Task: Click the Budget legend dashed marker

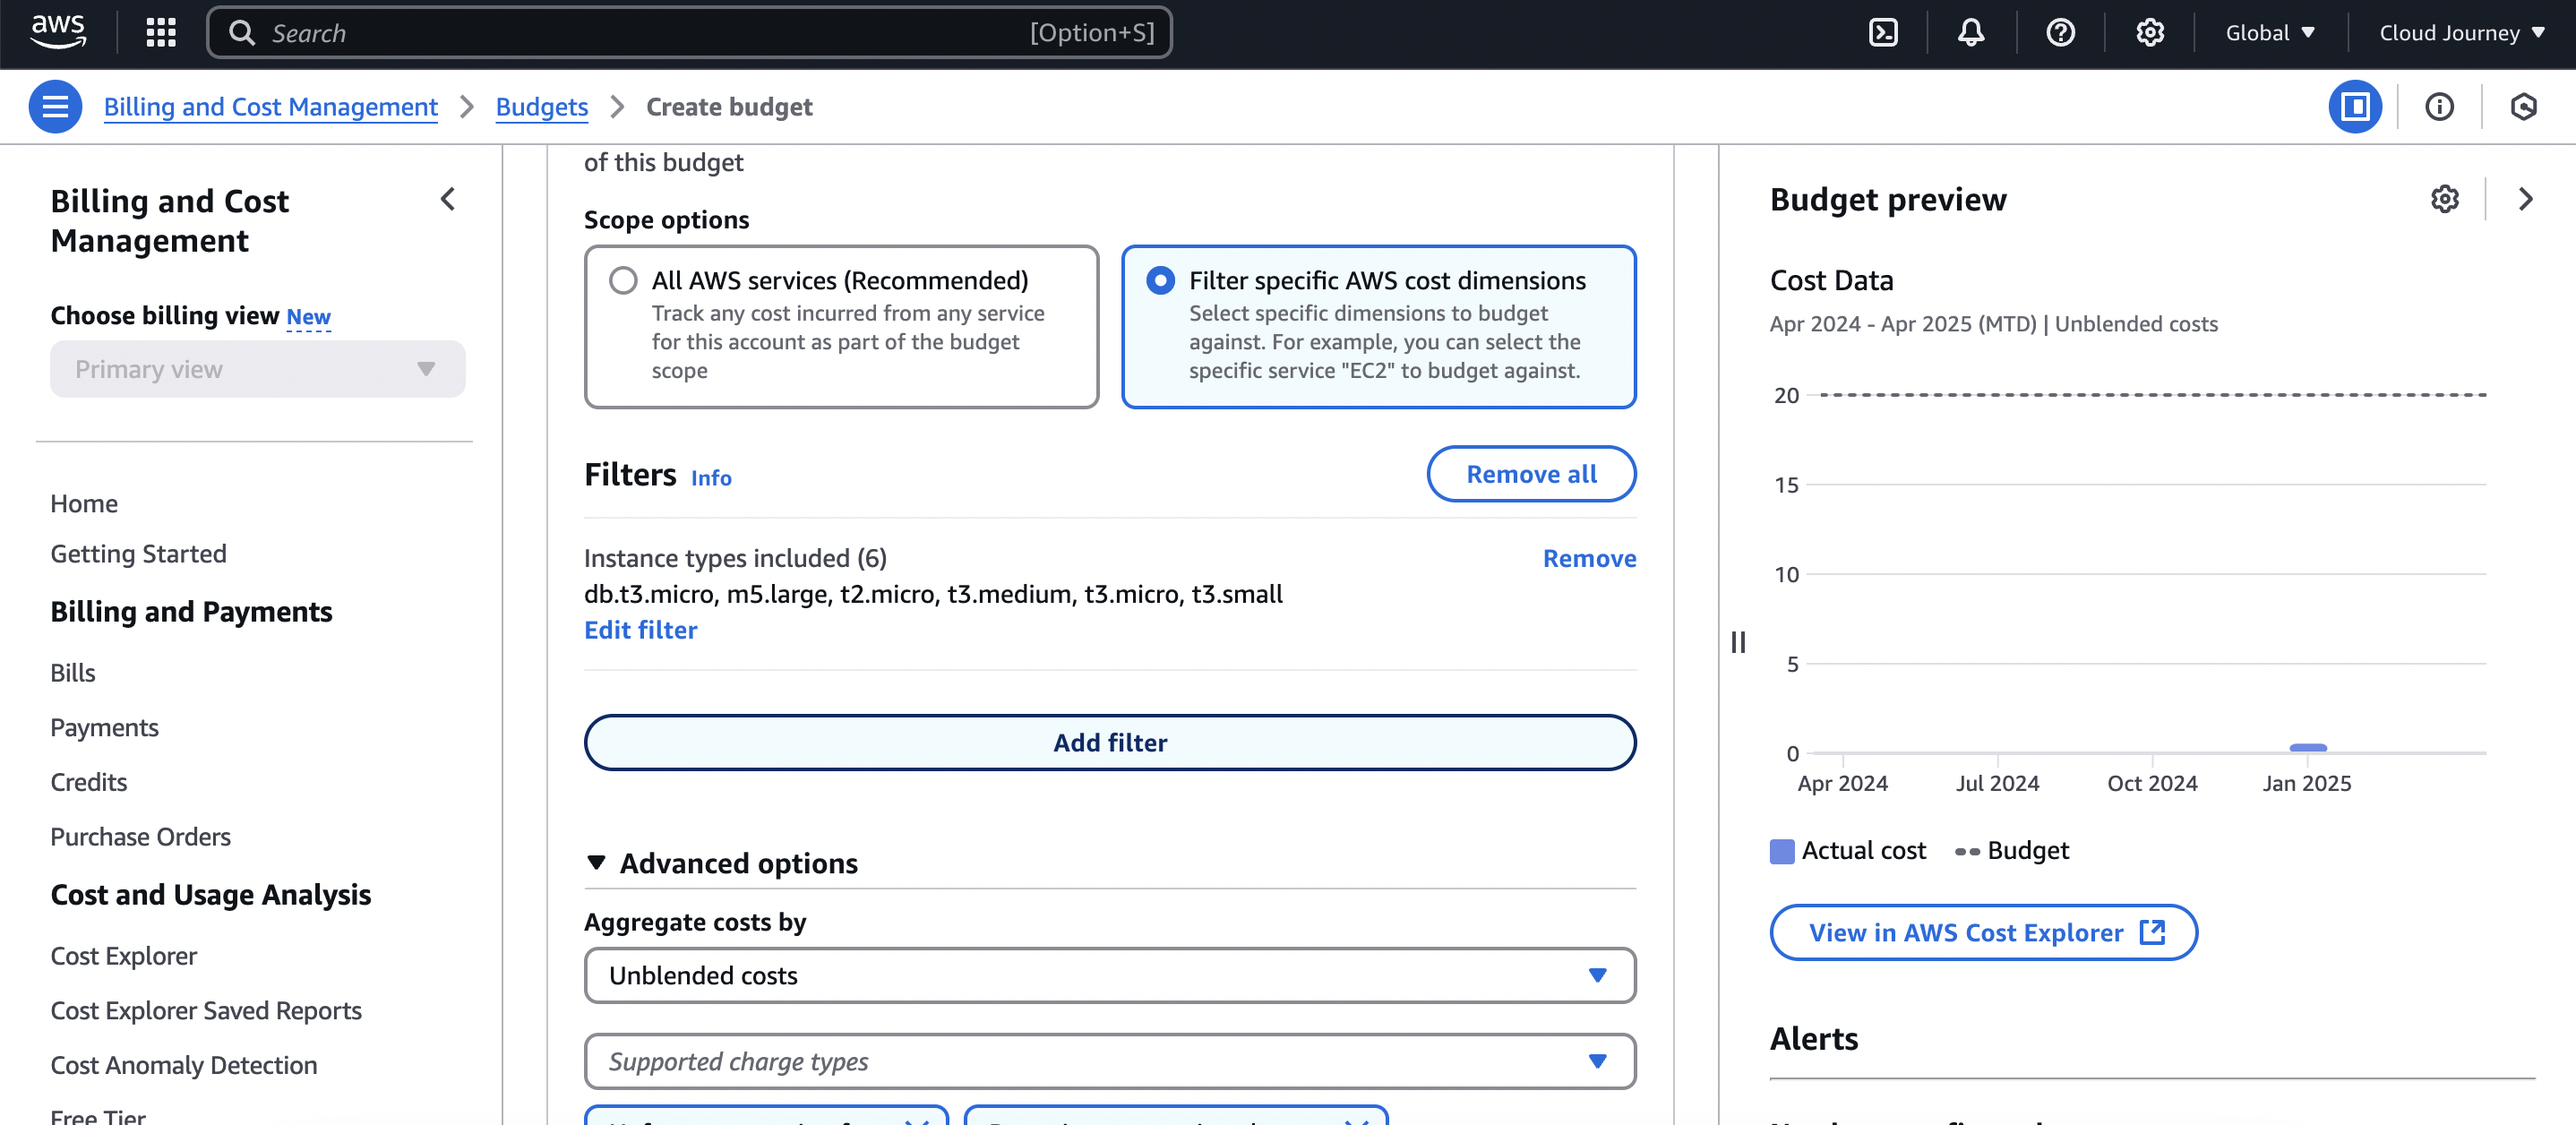Action: (x=1967, y=851)
